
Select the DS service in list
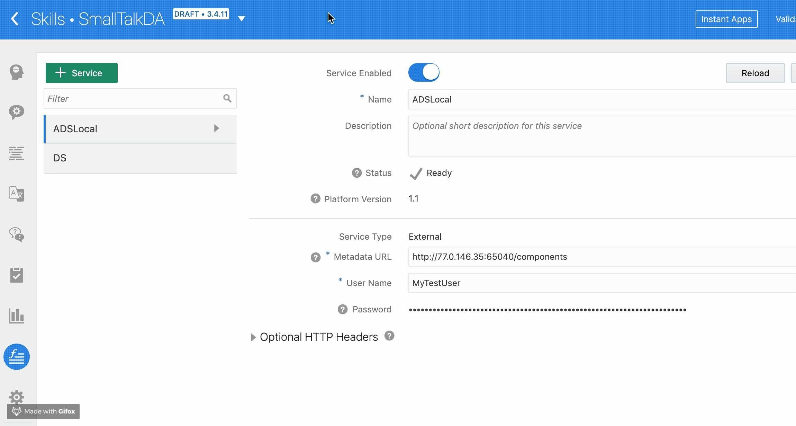pos(140,158)
